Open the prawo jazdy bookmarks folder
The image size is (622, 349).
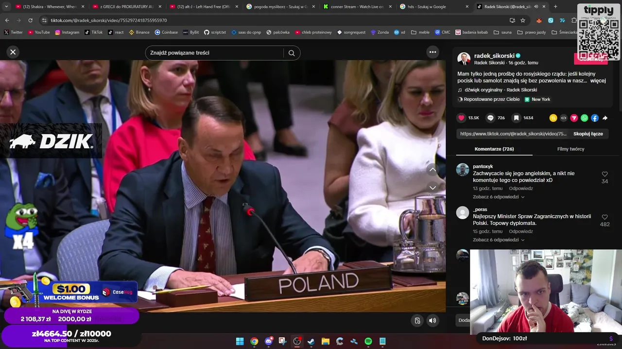pyautogui.click(x=531, y=32)
